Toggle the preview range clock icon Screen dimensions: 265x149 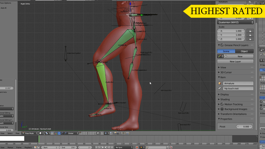point(35,148)
